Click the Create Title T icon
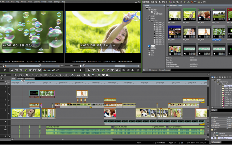The height and width of the screenshot is (145, 232). (x=84, y=75)
